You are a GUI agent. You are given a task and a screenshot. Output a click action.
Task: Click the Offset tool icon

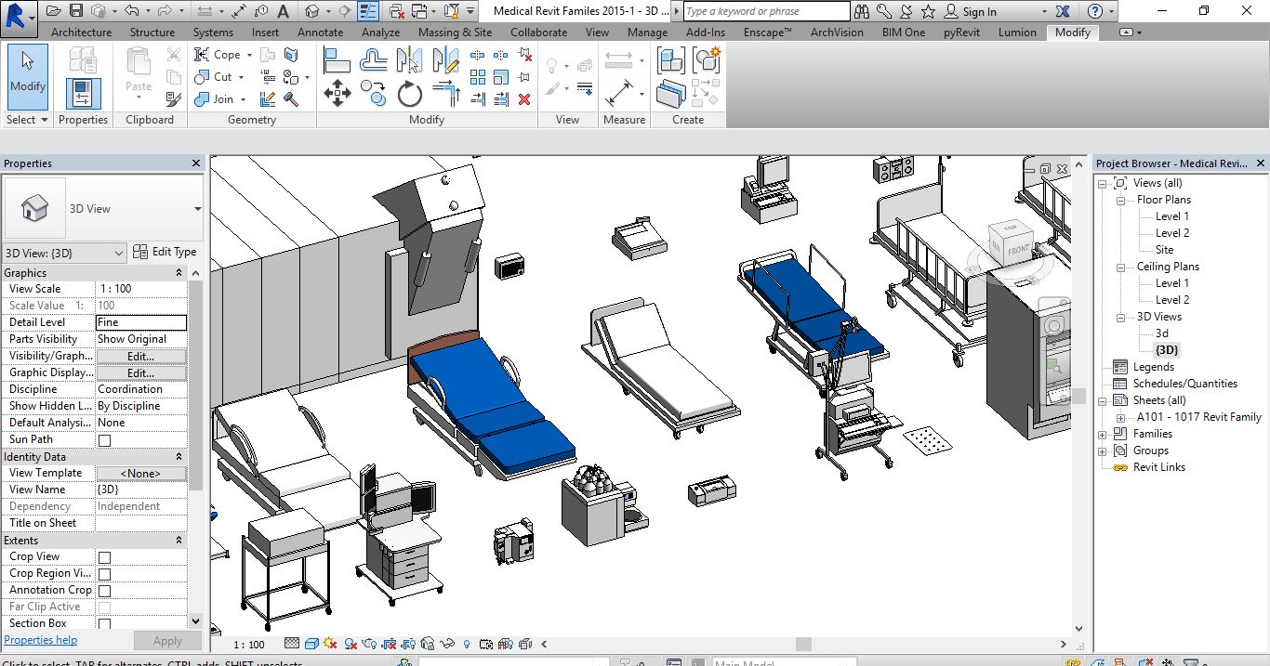point(374,61)
